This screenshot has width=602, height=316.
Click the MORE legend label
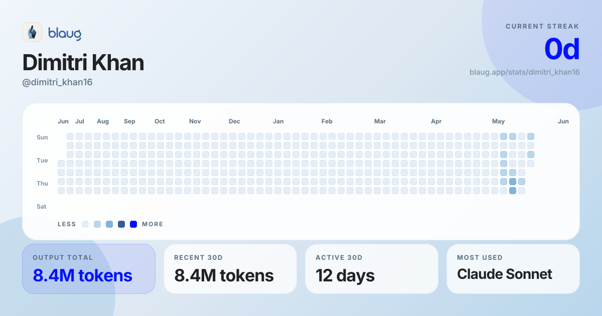click(x=153, y=224)
